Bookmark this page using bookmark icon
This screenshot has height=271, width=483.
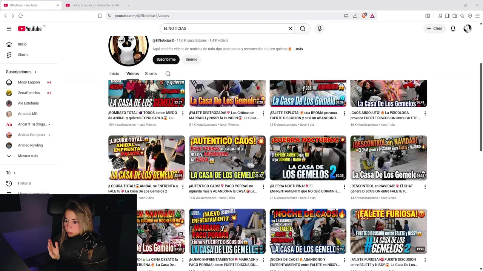tap(100, 16)
